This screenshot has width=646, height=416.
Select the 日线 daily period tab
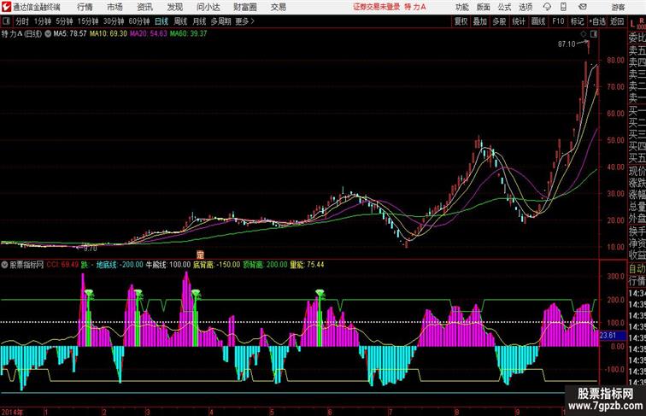click(161, 21)
